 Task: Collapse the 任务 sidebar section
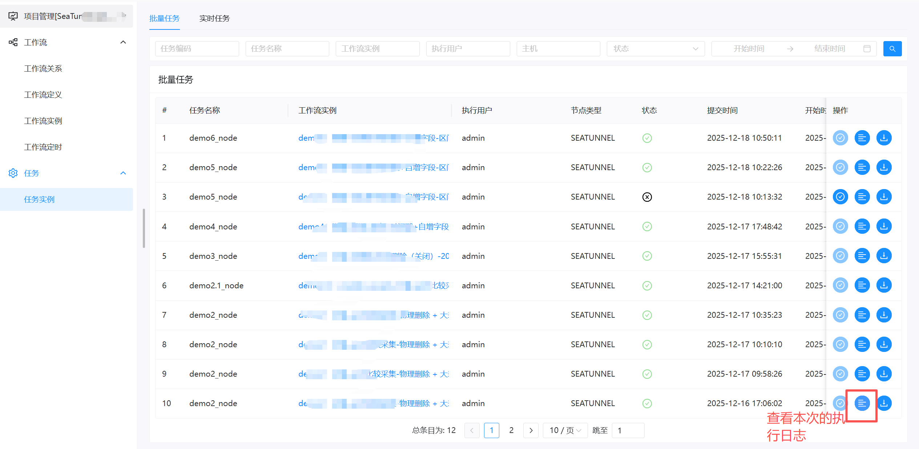pos(123,173)
